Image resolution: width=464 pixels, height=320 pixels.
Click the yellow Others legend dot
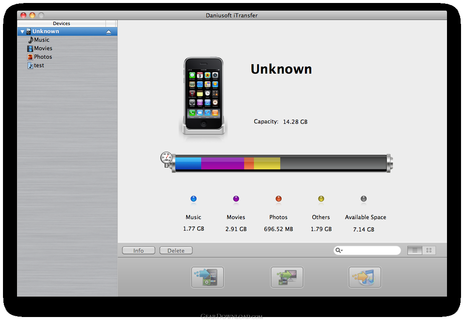(321, 199)
